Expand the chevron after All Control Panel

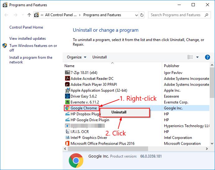click(80, 15)
